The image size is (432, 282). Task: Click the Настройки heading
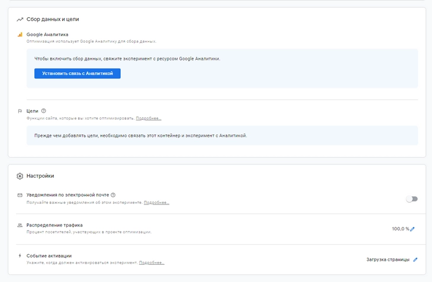pos(40,176)
